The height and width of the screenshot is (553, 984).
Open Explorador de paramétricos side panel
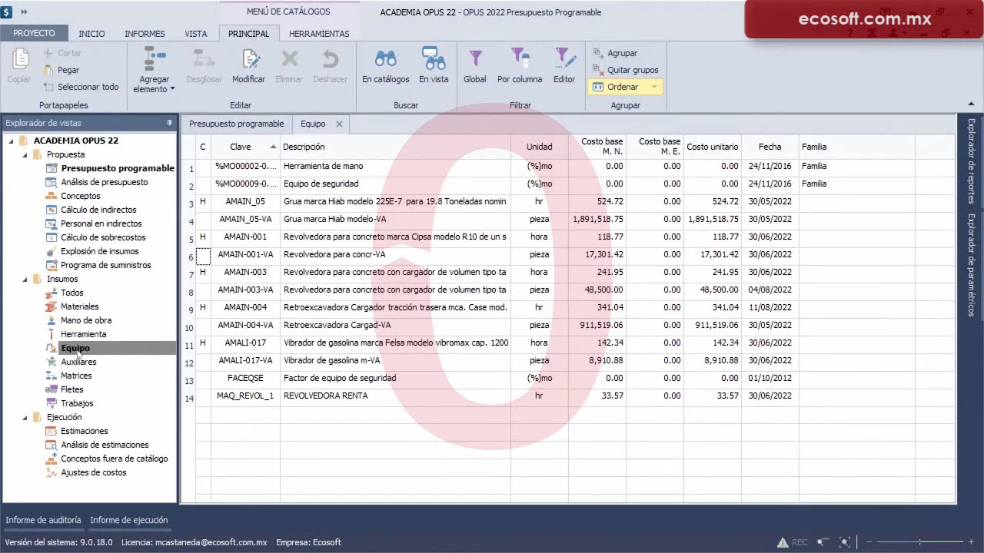click(971, 265)
